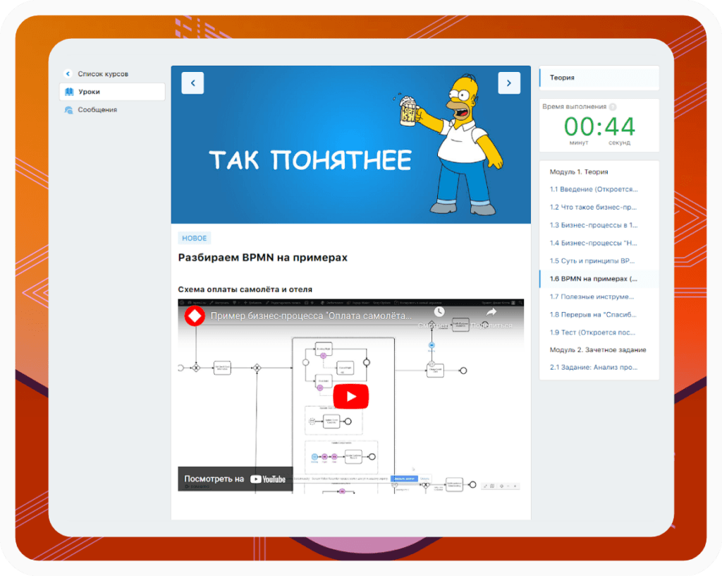Click the red channel avatar icon on video
Viewport: 722px width, 576px height.
point(195,316)
